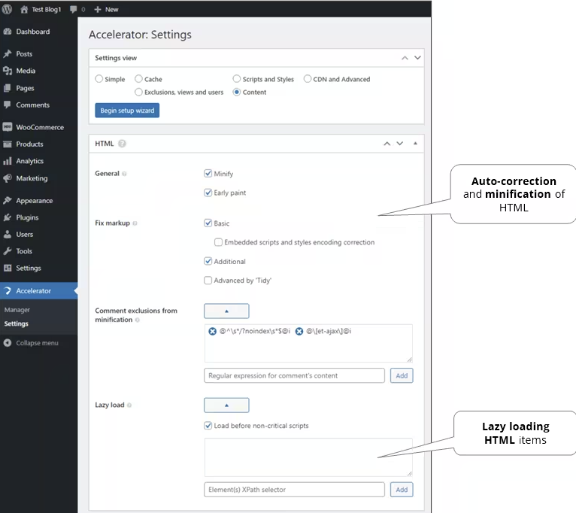Image resolution: width=576 pixels, height=513 pixels.
Task: Click the Comments icon in sidebar
Action: 8,105
